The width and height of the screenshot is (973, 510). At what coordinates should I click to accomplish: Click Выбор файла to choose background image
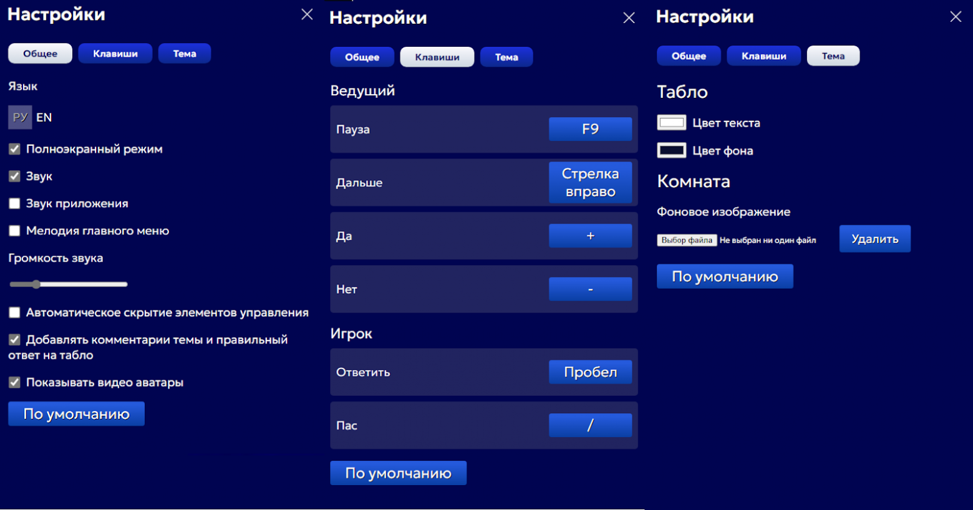pos(687,240)
